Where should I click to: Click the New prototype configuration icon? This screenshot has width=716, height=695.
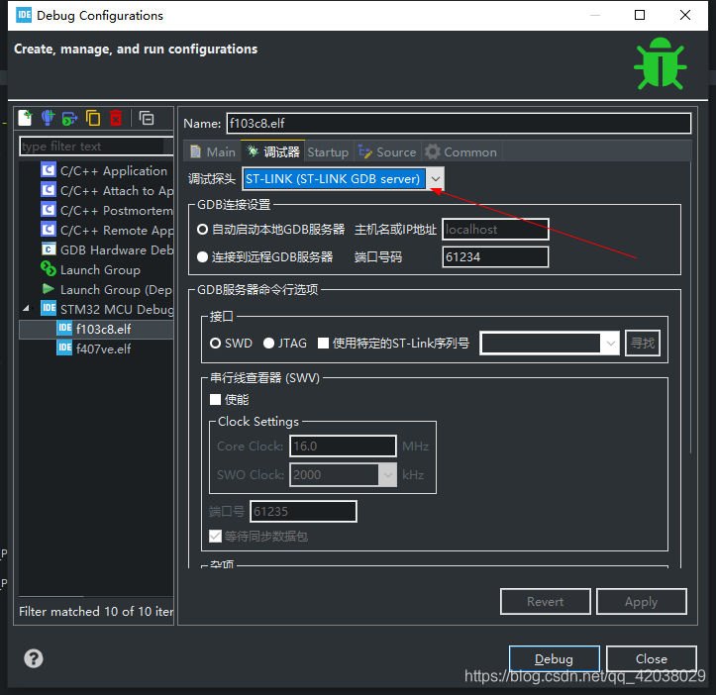48,118
